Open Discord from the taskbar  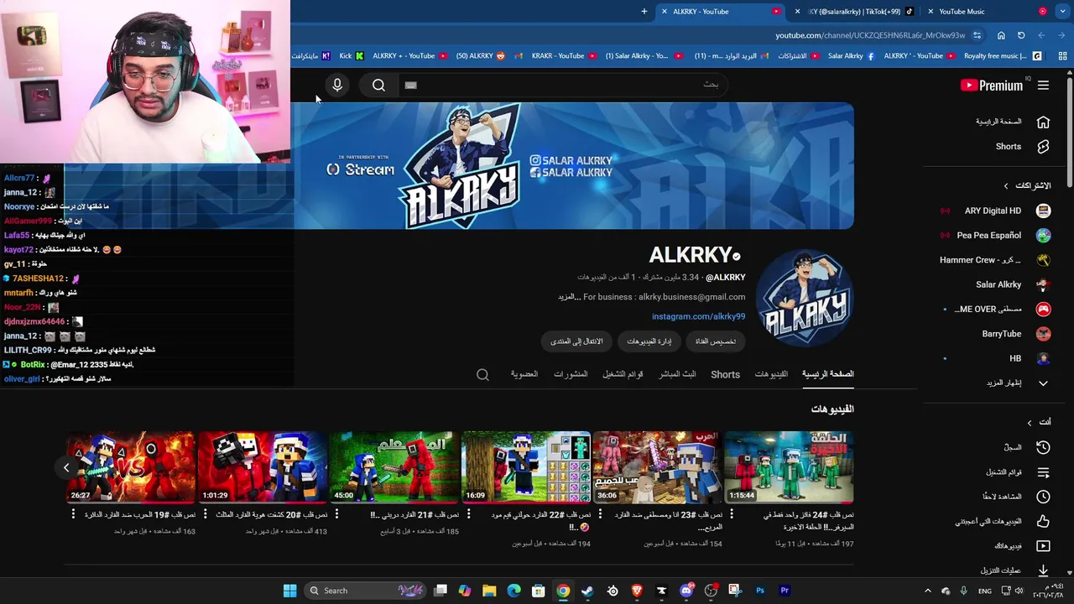point(686,591)
